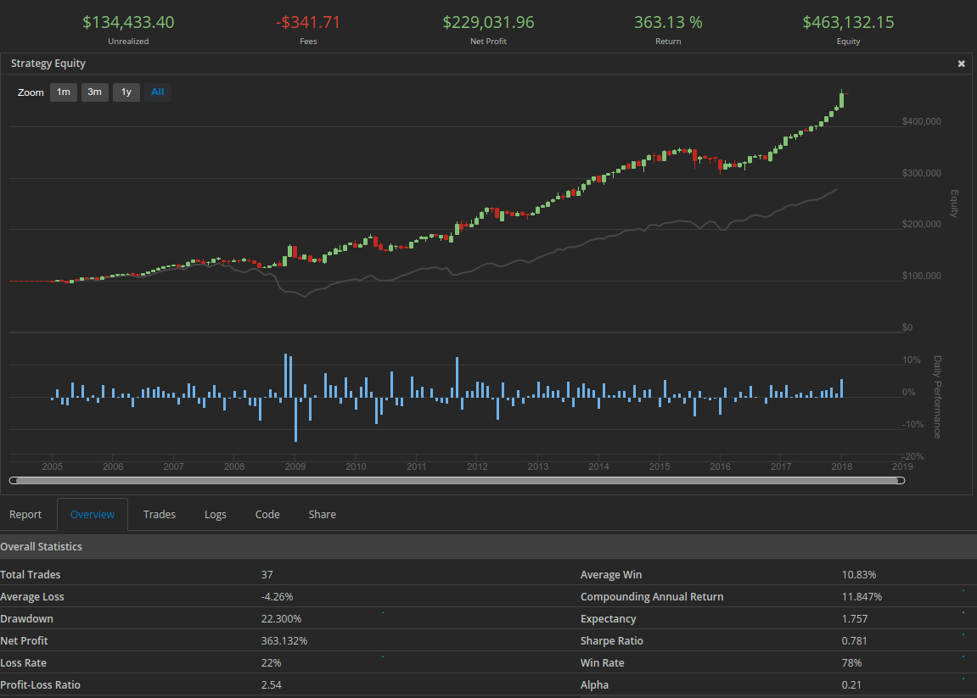Select the All zoom range
The width and height of the screenshot is (977, 698).
158,92
